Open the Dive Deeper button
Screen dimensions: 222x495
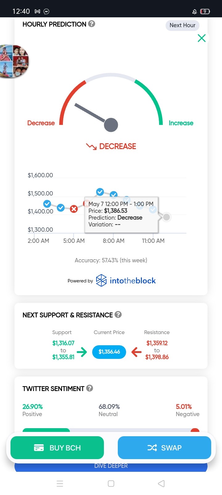point(111,466)
